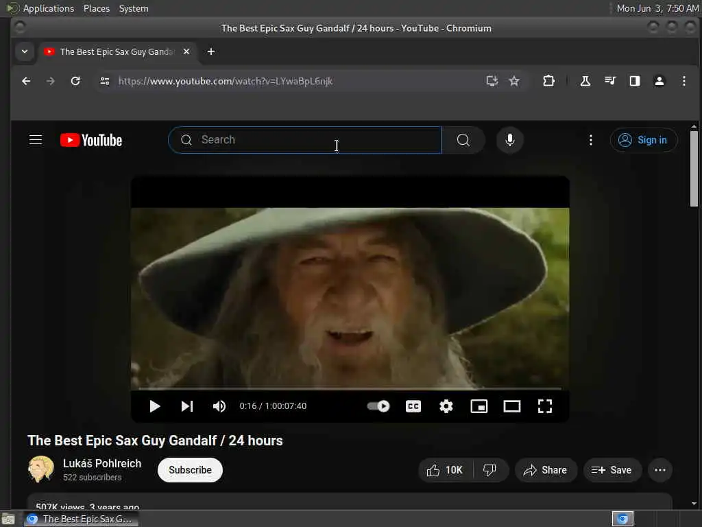Enter full screen video
The image size is (702, 527).
tap(545, 406)
